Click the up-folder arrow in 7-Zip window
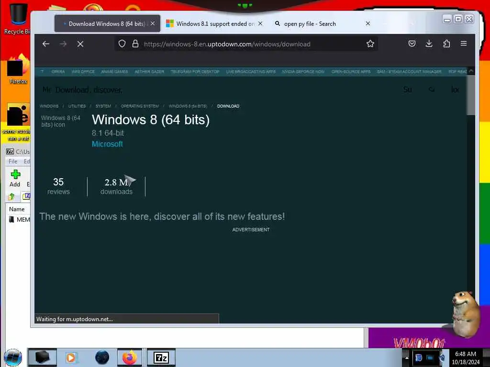Screen dimensions: 490x367 11,196
